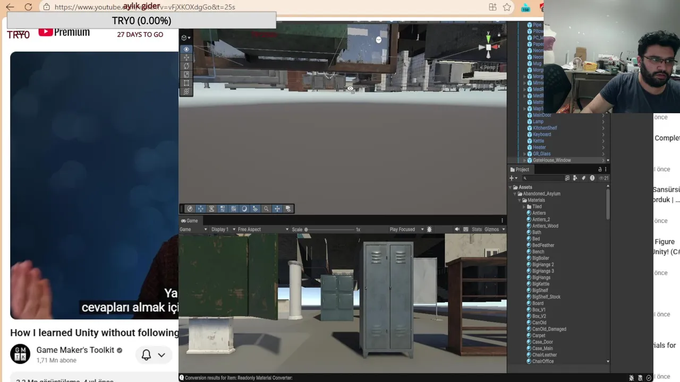680x382 pixels.
Task: Toggle Gizmos in Game view
Action: point(491,230)
